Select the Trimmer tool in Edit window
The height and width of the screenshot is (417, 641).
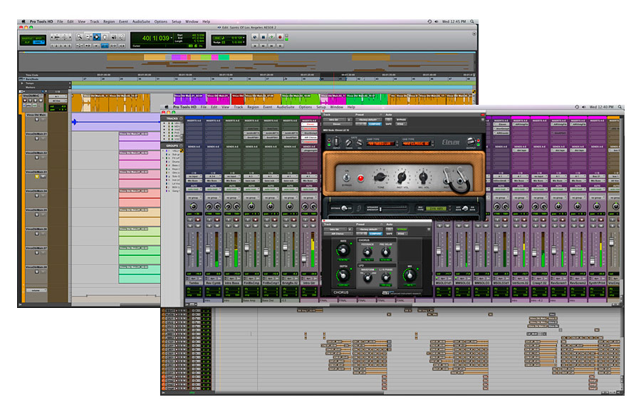click(88, 37)
